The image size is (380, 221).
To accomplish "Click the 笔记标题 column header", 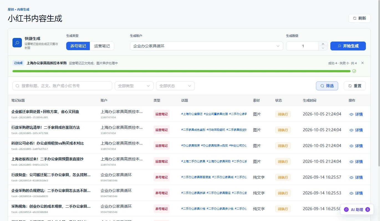I will tap(18, 100).
